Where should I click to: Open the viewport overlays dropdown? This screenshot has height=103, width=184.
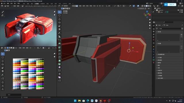coord(140,6)
